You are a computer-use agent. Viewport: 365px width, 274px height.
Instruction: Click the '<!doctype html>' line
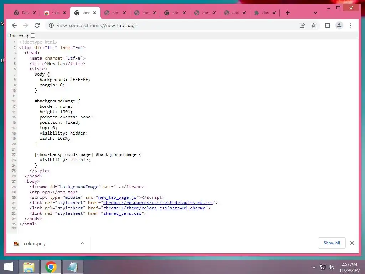click(38, 42)
